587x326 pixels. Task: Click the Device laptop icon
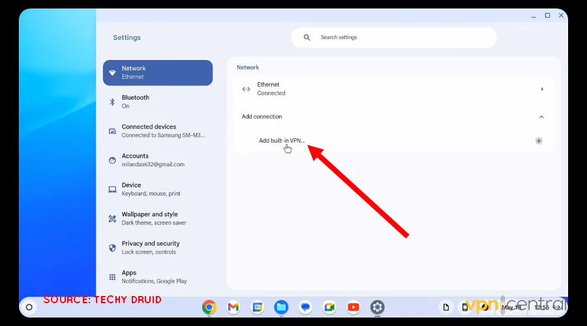point(112,189)
